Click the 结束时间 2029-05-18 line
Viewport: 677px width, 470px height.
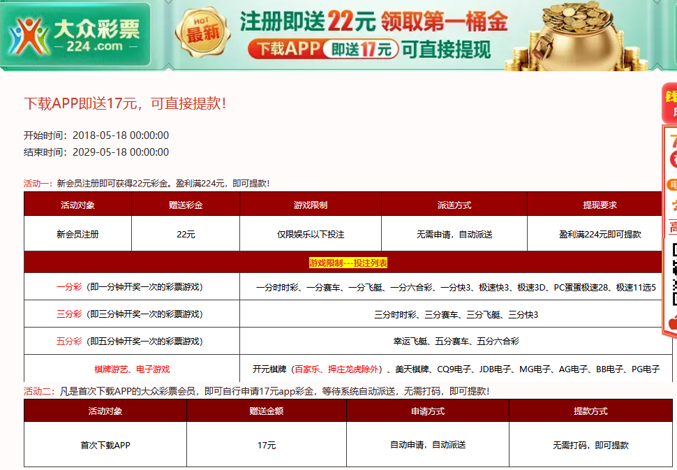tap(96, 152)
